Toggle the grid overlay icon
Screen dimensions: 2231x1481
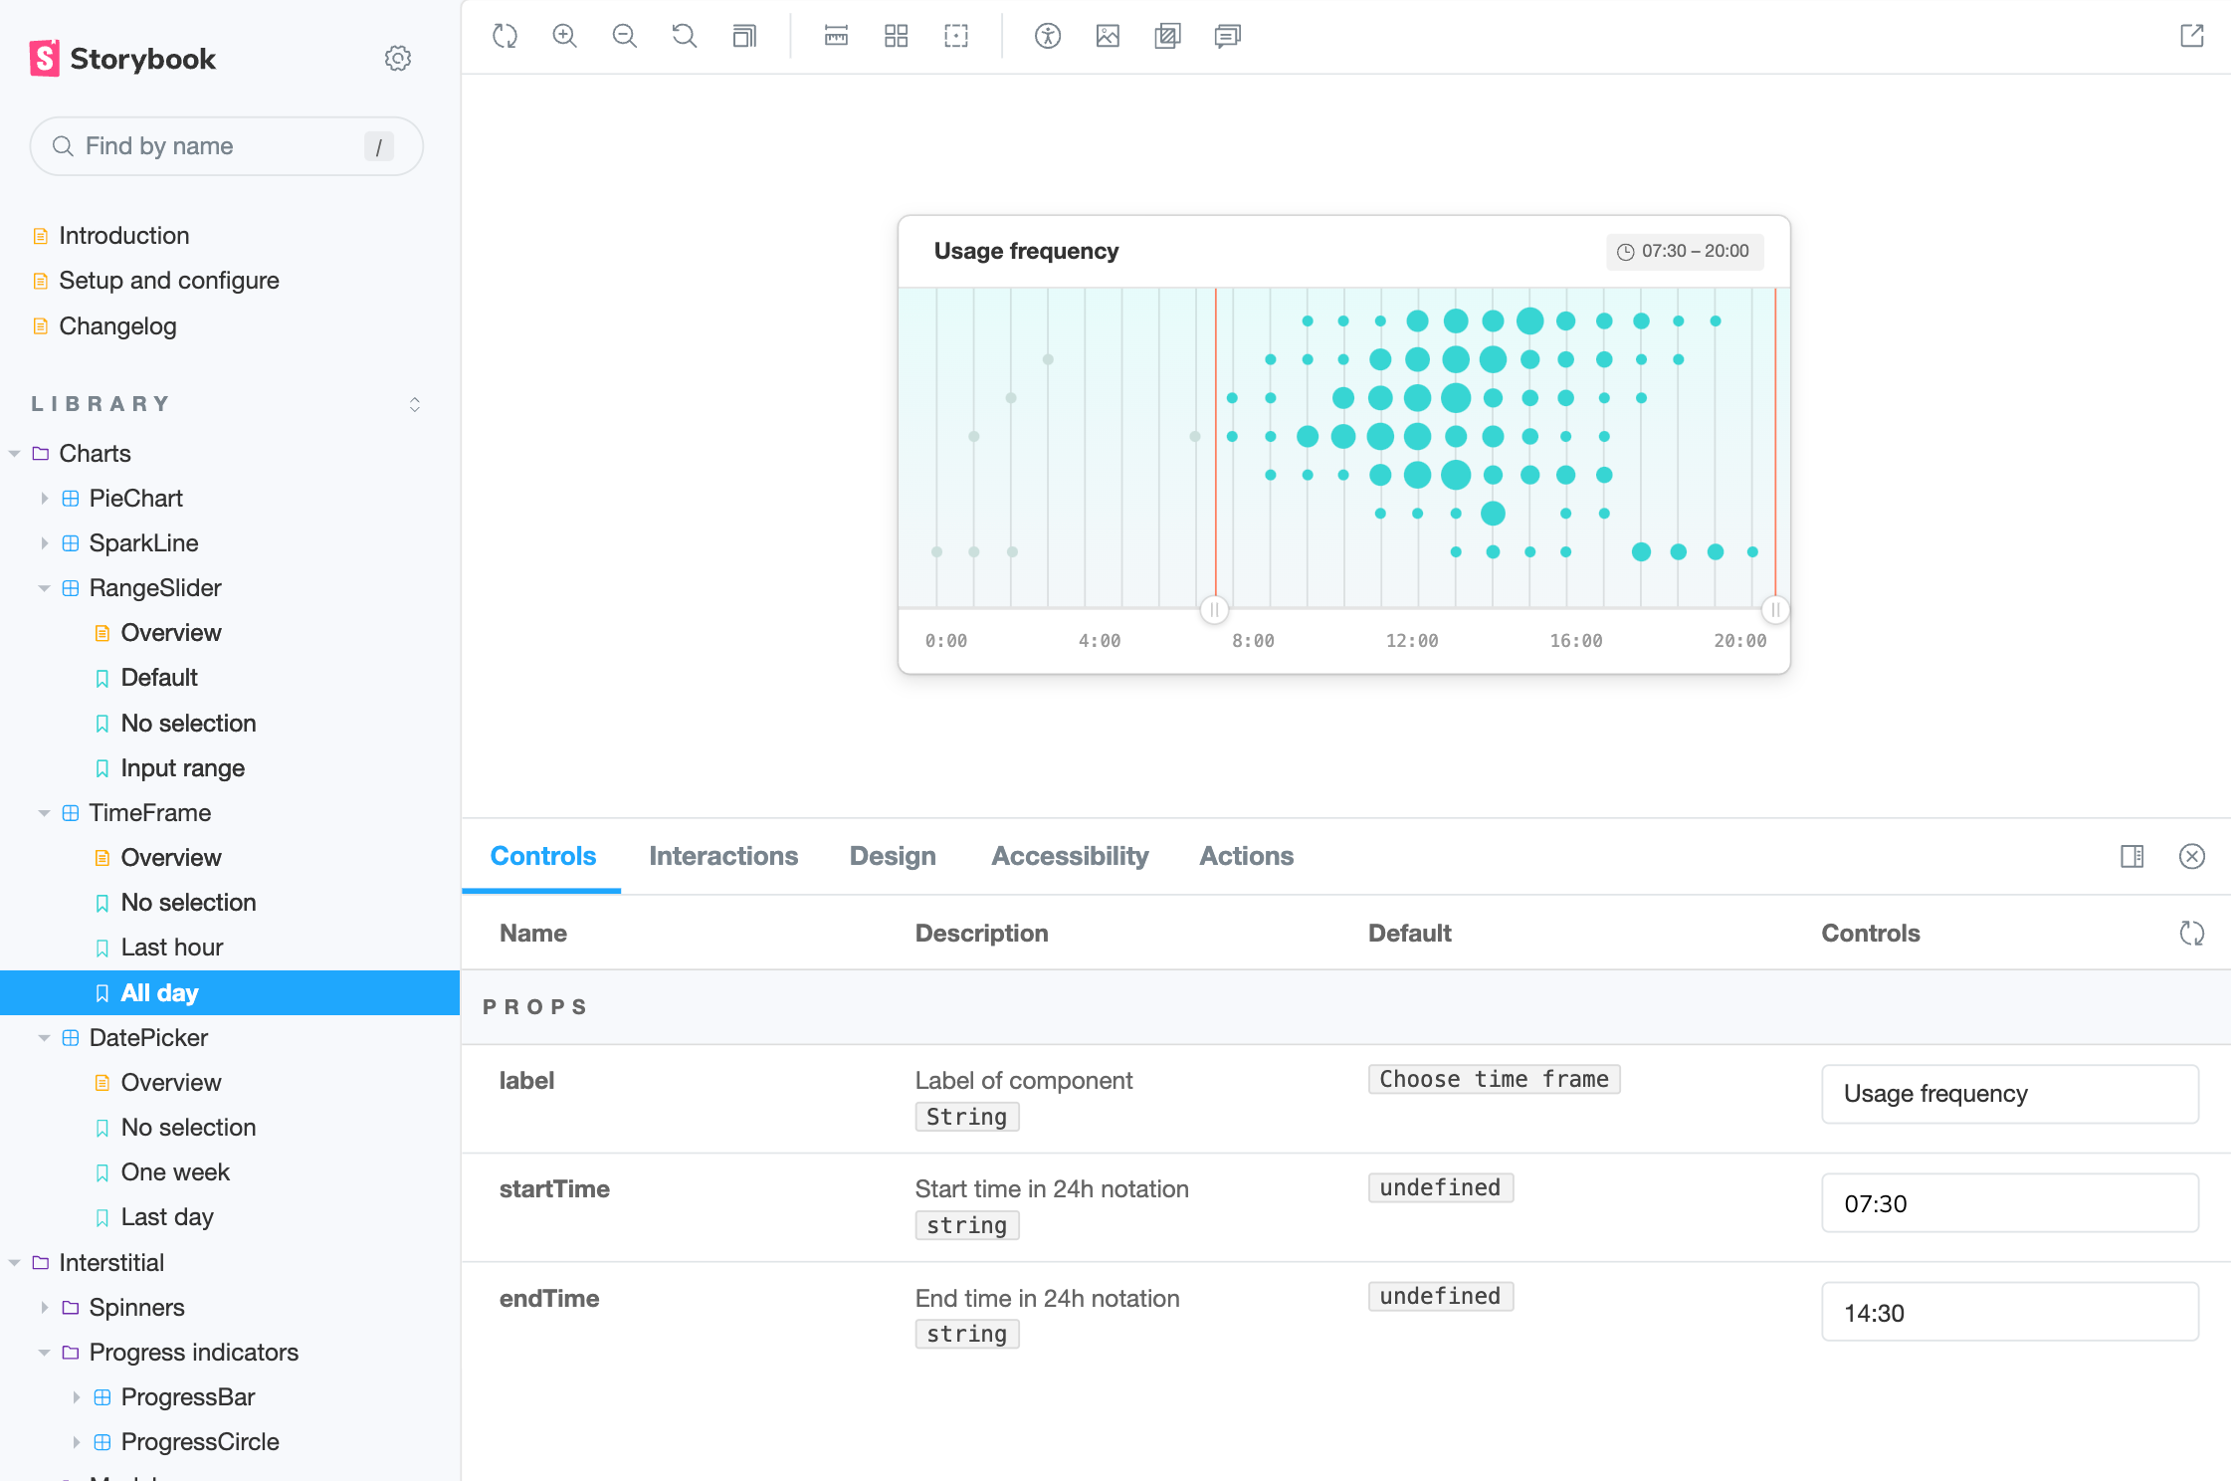coord(896,37)
